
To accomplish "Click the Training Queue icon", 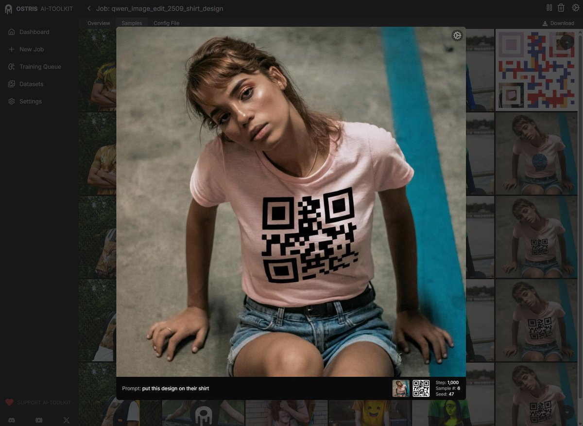I will pos(12,67).
